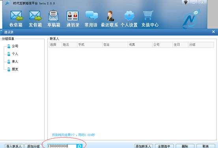Open the title bar dropdown arrow menu
The width and height of the screenshot is (218, 148).
186,2
